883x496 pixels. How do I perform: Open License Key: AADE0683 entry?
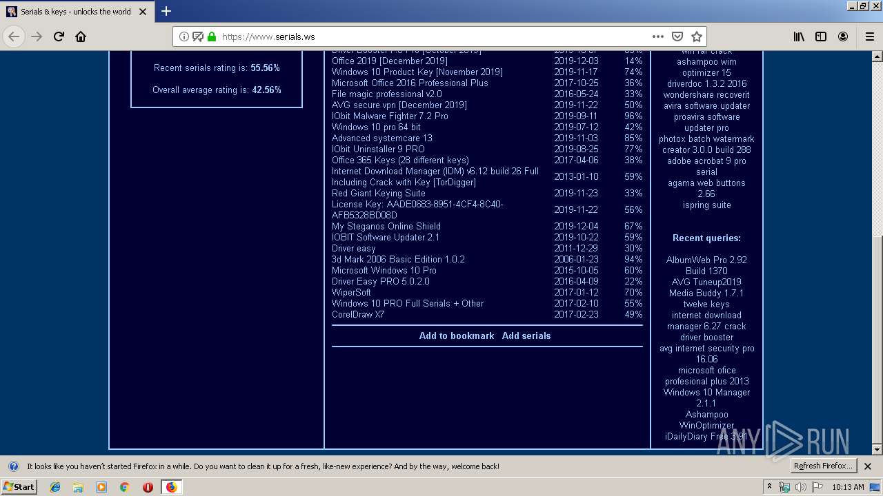417,209
